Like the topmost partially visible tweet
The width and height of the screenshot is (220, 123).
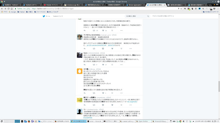click(103, 30)
